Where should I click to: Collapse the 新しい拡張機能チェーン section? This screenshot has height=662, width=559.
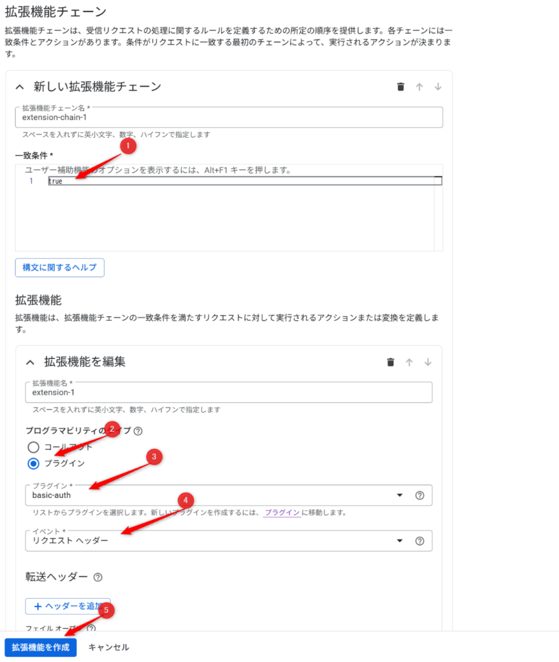point(20,87)
